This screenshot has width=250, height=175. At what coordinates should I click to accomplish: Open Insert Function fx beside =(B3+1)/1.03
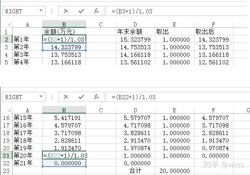pos(96,11)
